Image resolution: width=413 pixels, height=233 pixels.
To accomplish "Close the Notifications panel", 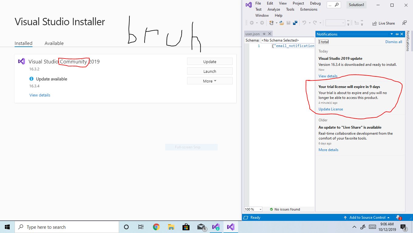I will pos(402,34).
